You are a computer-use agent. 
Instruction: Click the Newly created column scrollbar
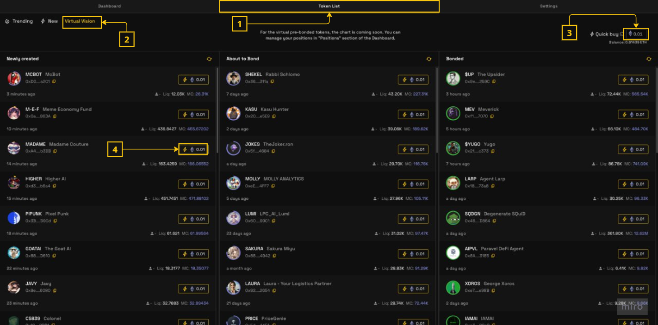[217, 111]
